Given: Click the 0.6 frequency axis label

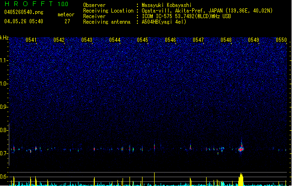Looking at the screenshot, I should click(4, 177).
